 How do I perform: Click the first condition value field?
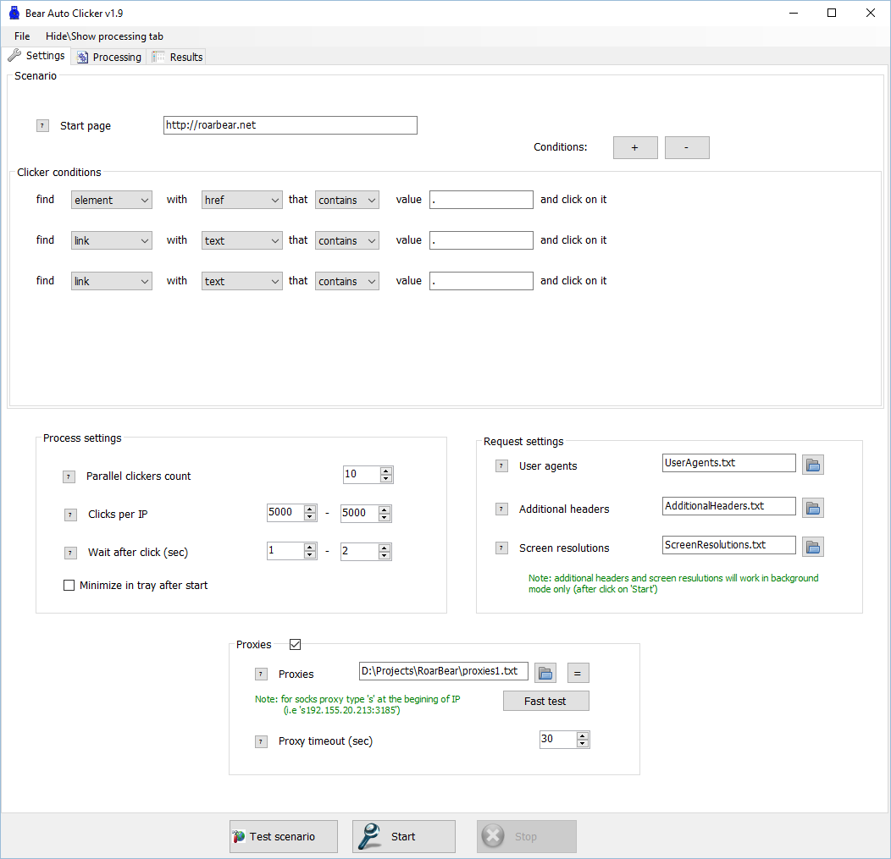coord(481,200)
